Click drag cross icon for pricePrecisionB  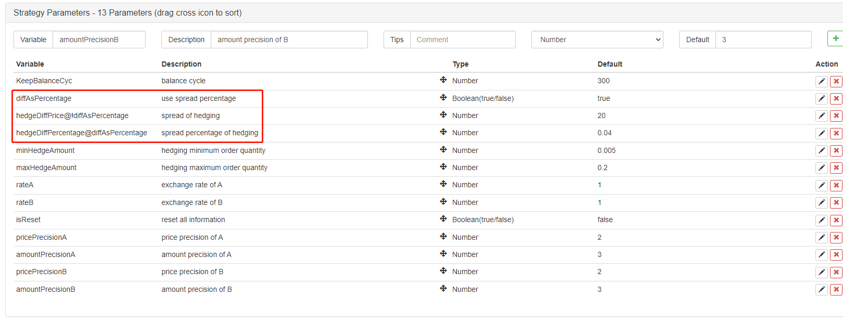pyautogui.click(x=443, y=271)
